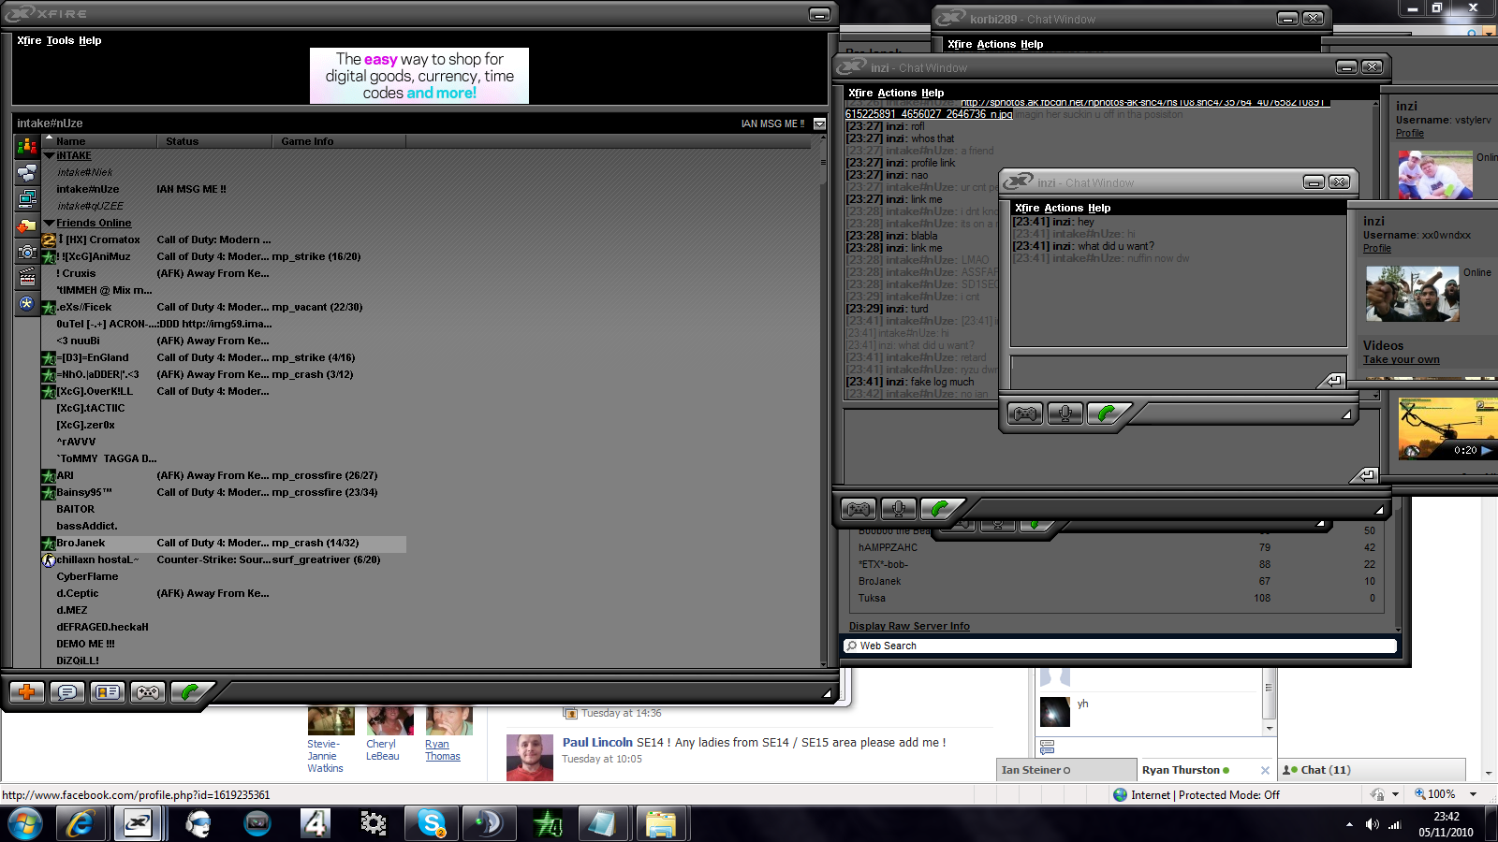This screenshot has width=1498, height=842.
Task: Open Actions menu in korbi289 chat window
Action: [x=996, y=44]
